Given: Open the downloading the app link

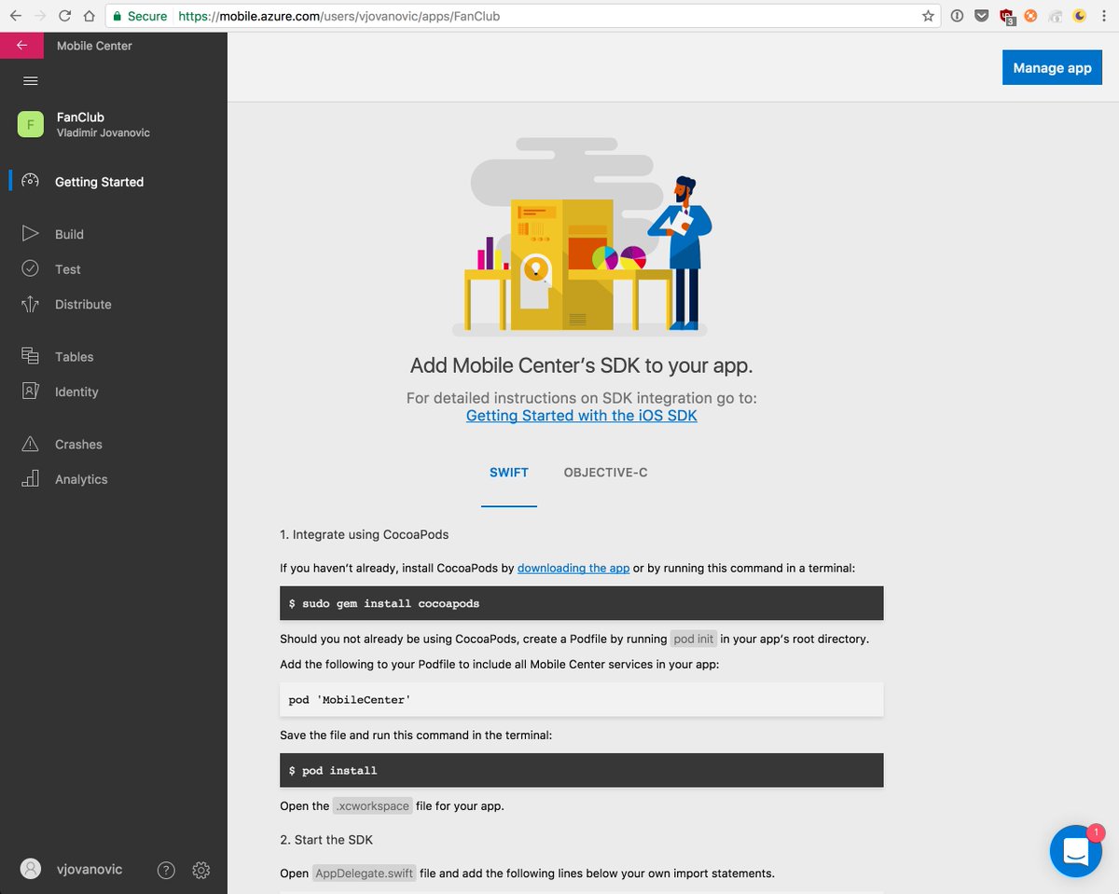Looking at the screenshot, I should tap(573, 568).
